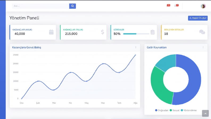Focus the Ara search input field
This screenshot has width=211, height=119.
(40, 6)
